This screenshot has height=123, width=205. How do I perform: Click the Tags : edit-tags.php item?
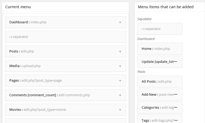click(x=160, y=120)
